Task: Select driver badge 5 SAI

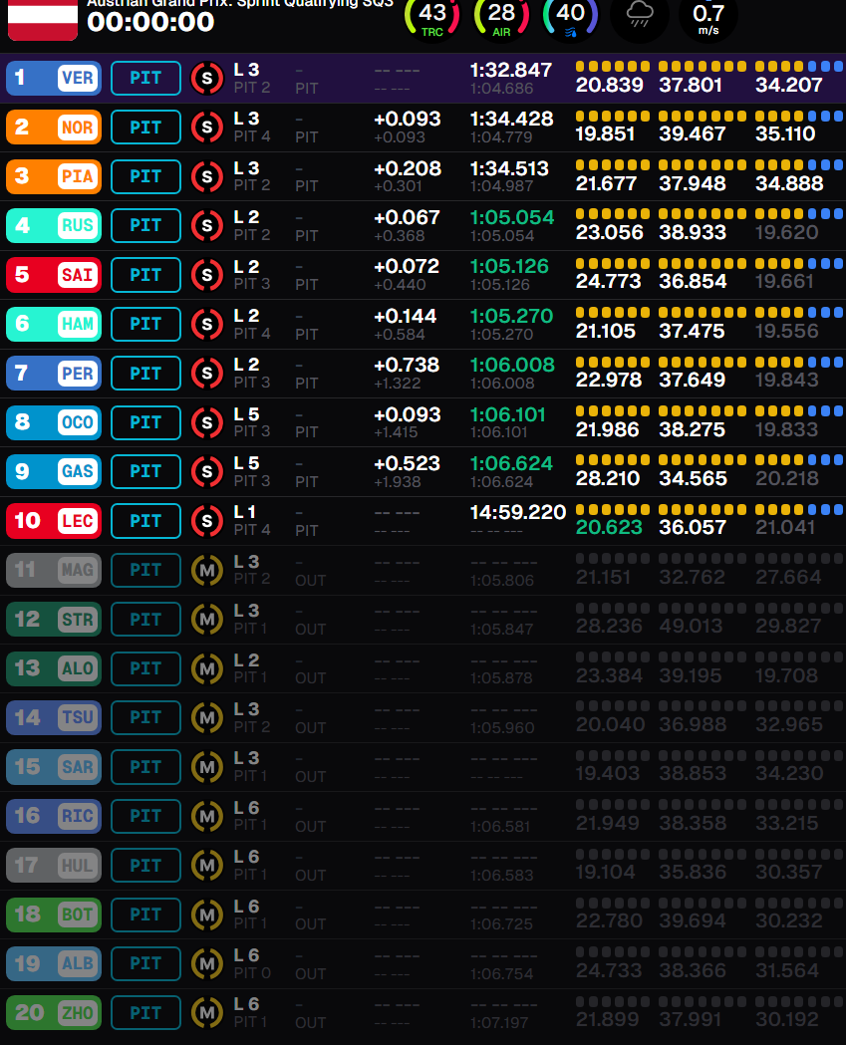Action: [54, 275]
